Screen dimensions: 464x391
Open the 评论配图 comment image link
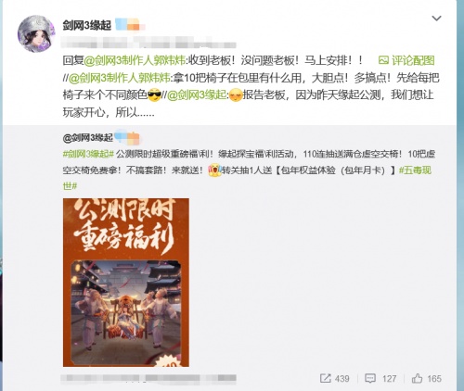tap(413, 60)
